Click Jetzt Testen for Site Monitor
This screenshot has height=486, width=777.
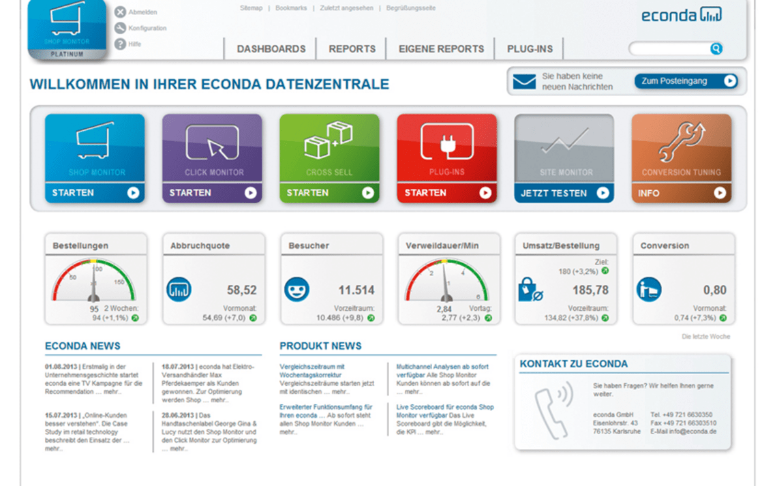[564, 193]
